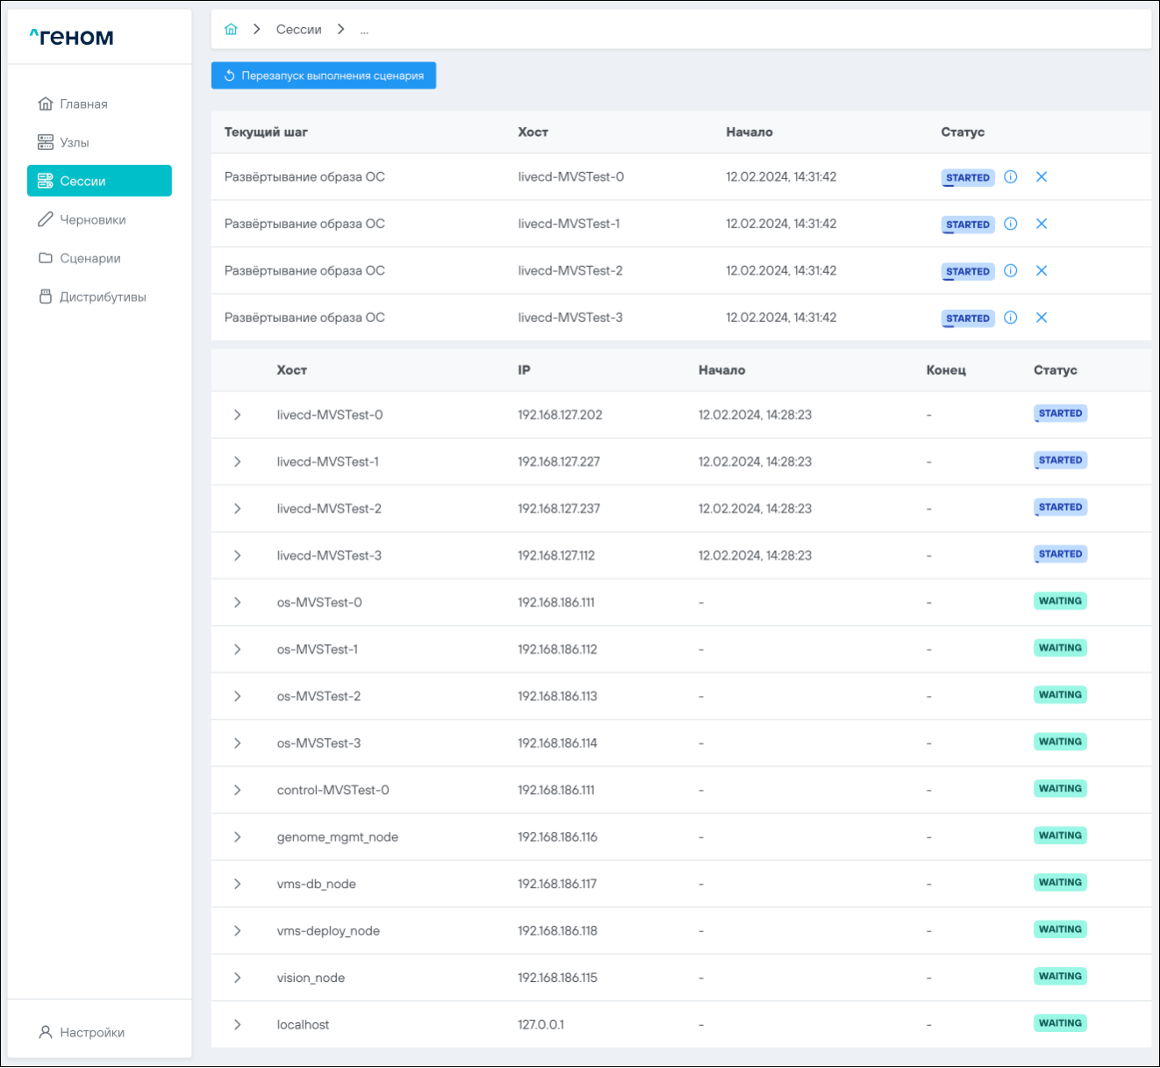Go to Сценарии in the sidebar
The image size is (1160, 1068).
pyautogui.click(x=90, y=258)
